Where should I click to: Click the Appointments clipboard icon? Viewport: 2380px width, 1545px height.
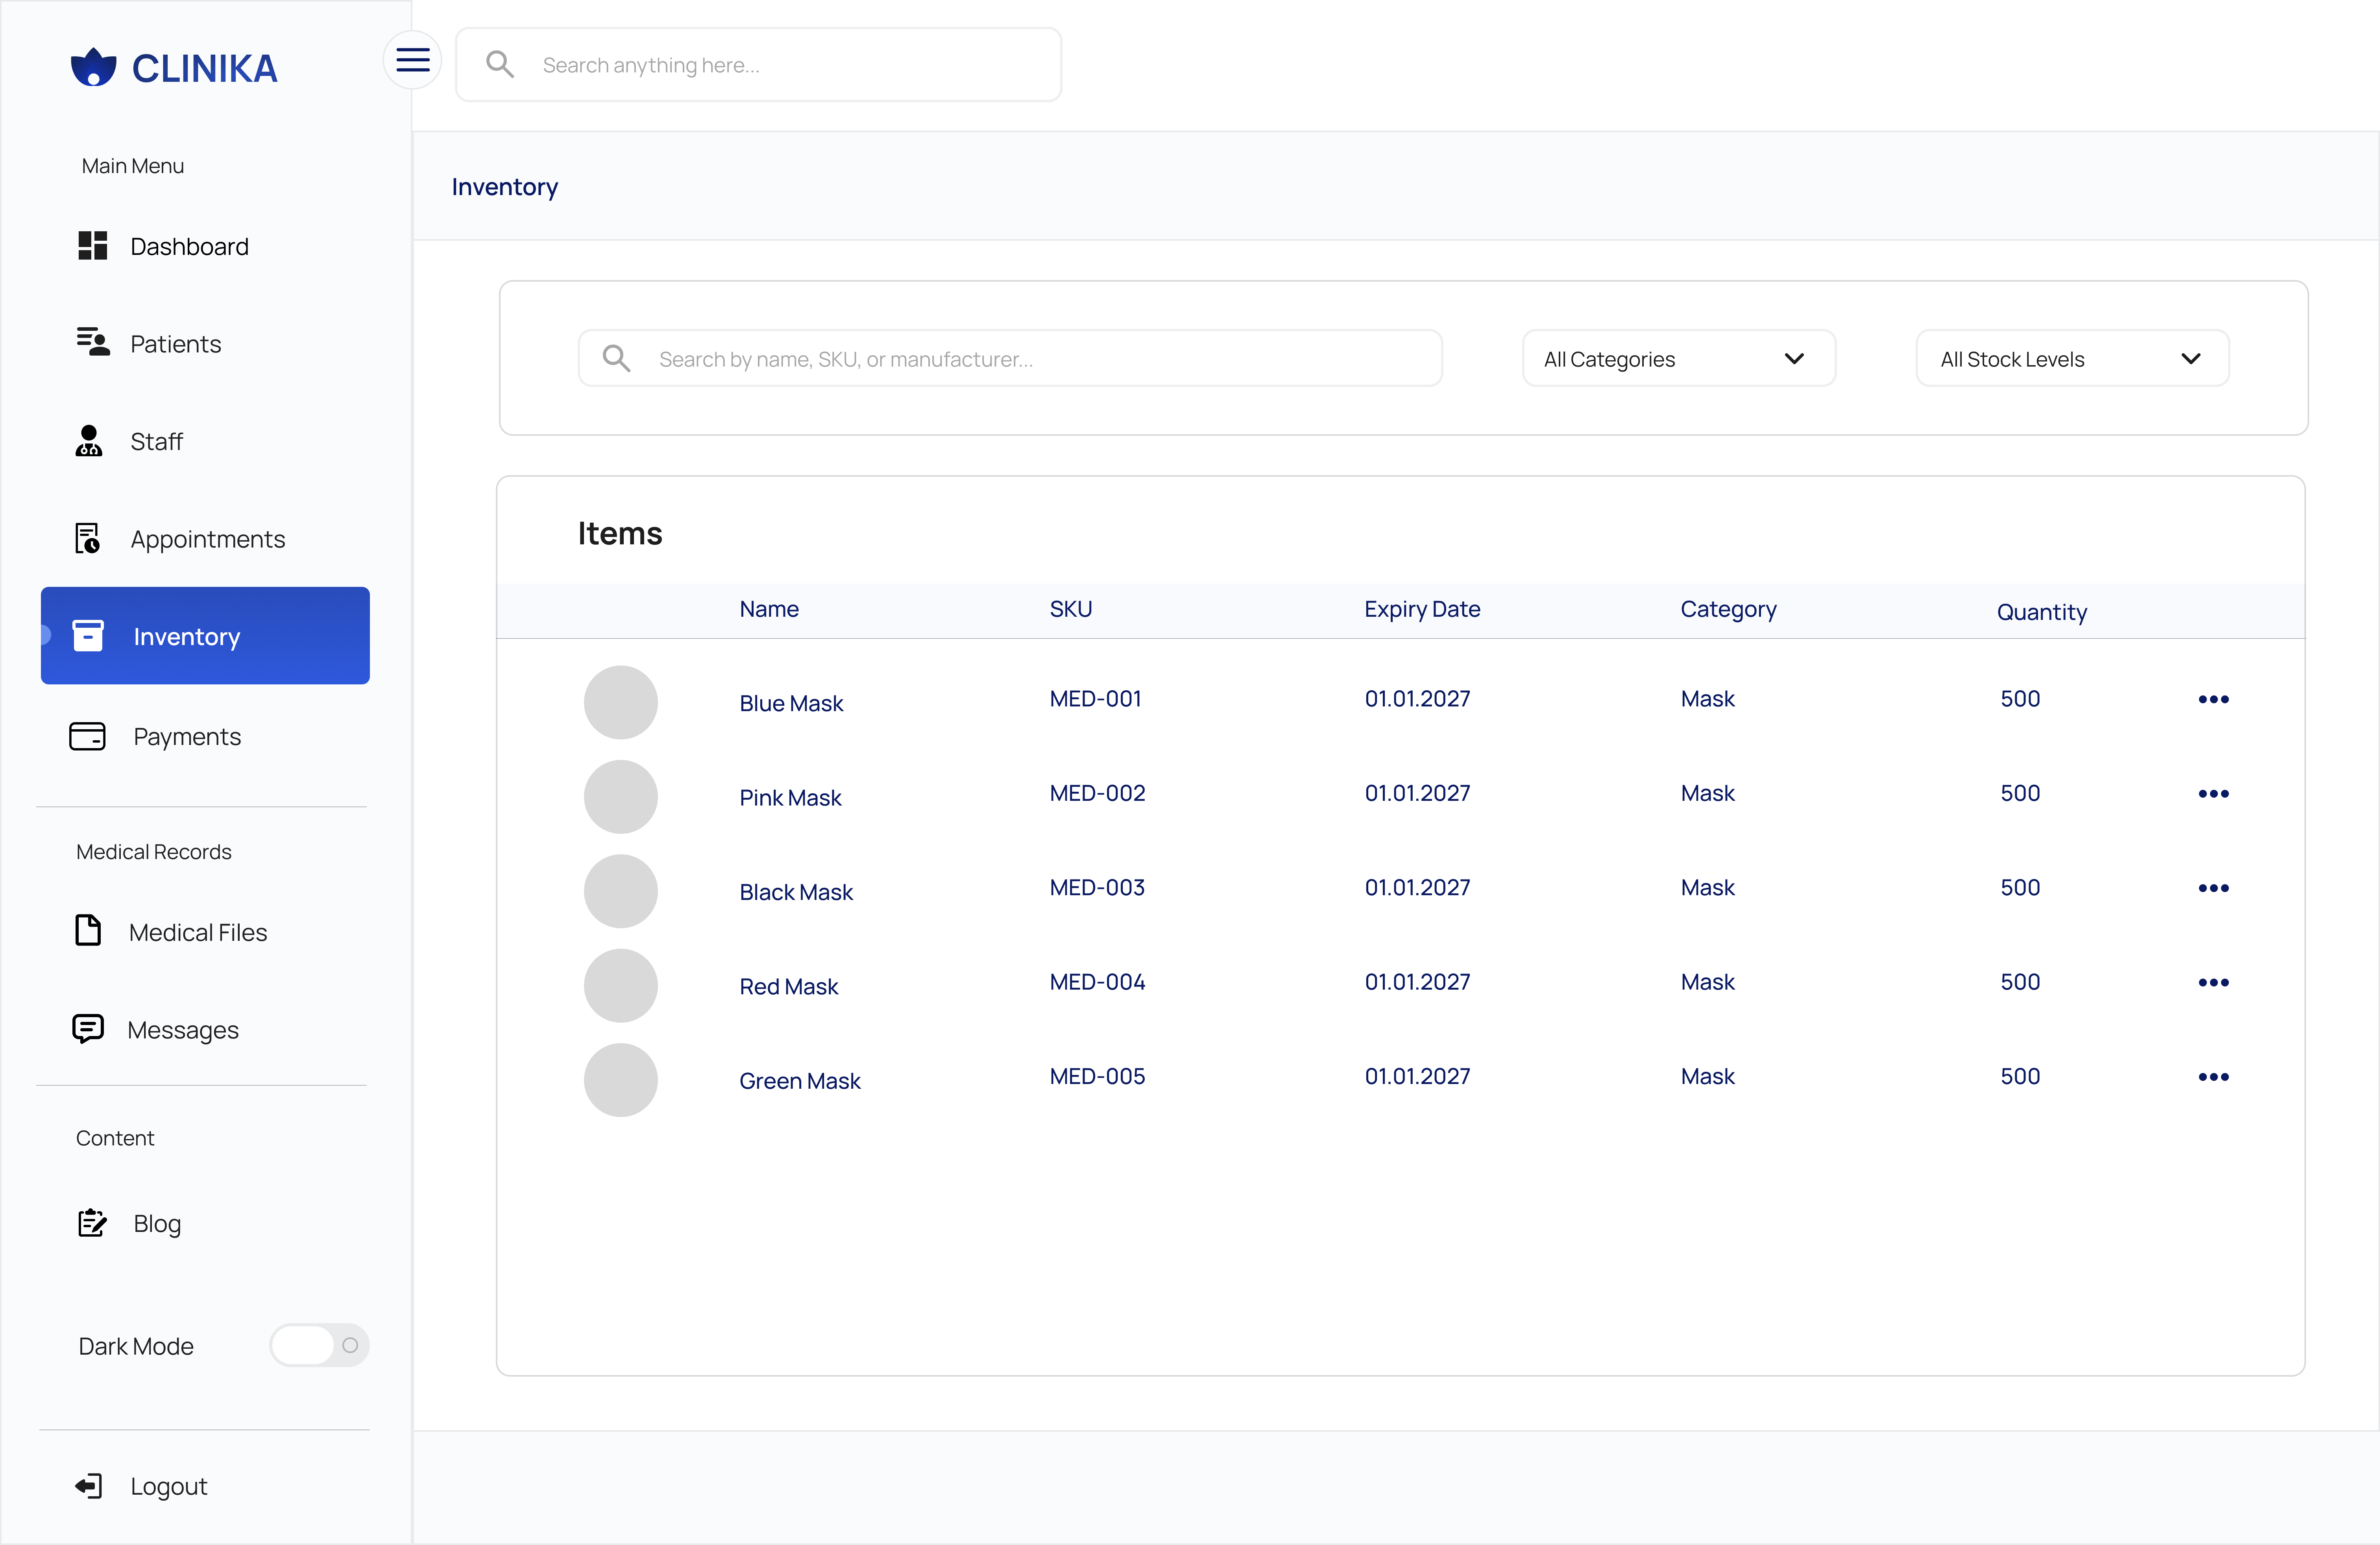pyautogui.click(x=88, y=538)
